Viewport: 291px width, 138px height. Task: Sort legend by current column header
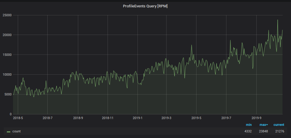pyautogui.click(x=279, y=125)
